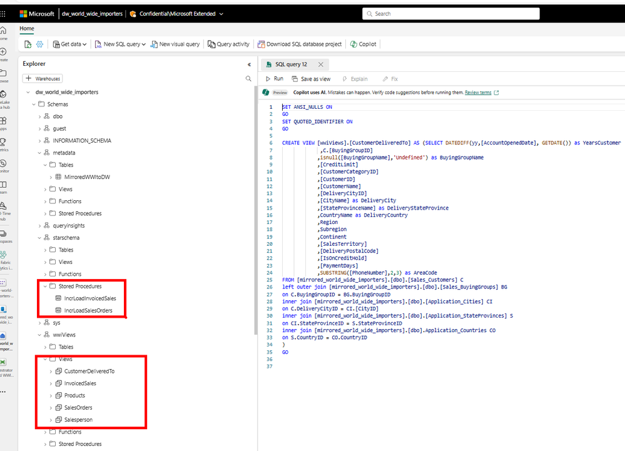This screenshot has width=625, height=451.
Task: Open the Fabric analytics workspace icon
Action: tap(3, 254)
